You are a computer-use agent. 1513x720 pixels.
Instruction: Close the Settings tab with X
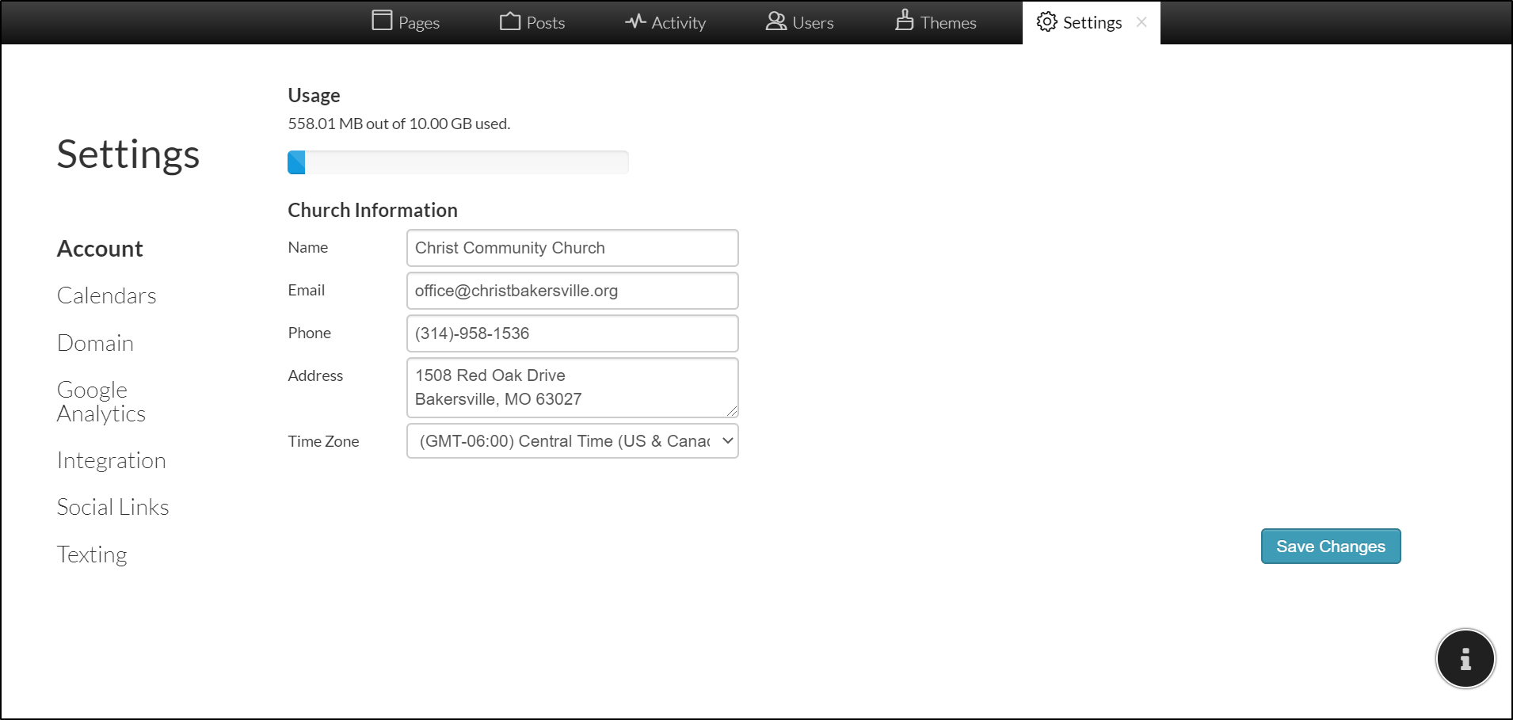pyautogui.click(x=1141, y=22)
